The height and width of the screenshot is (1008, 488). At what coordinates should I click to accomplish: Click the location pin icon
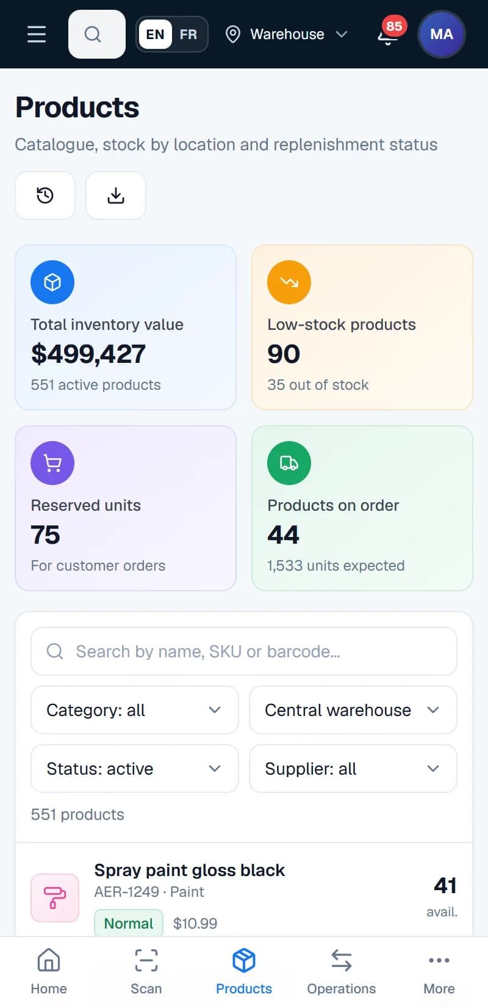pos(232,34)
